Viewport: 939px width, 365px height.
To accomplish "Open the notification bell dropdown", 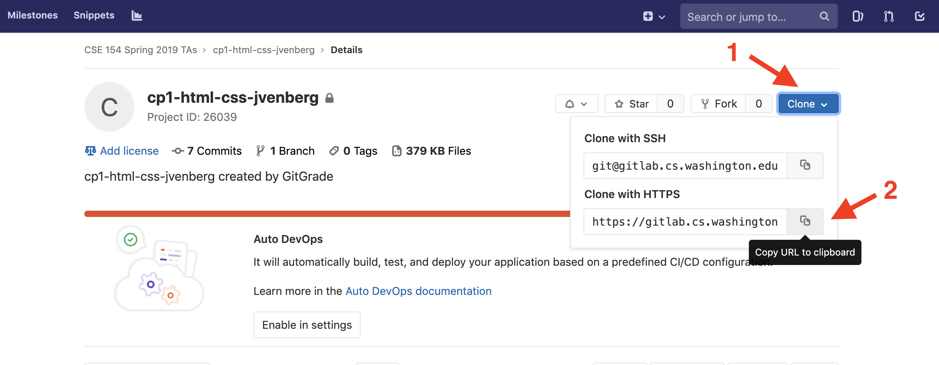I will 576,104.
